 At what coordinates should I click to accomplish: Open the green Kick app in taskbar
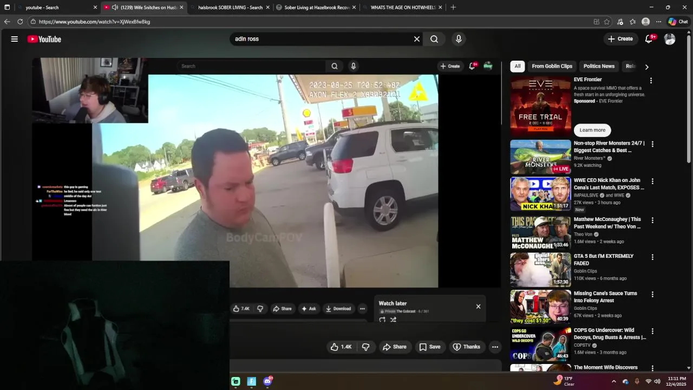pyautogui.click(x=236, y=381)
